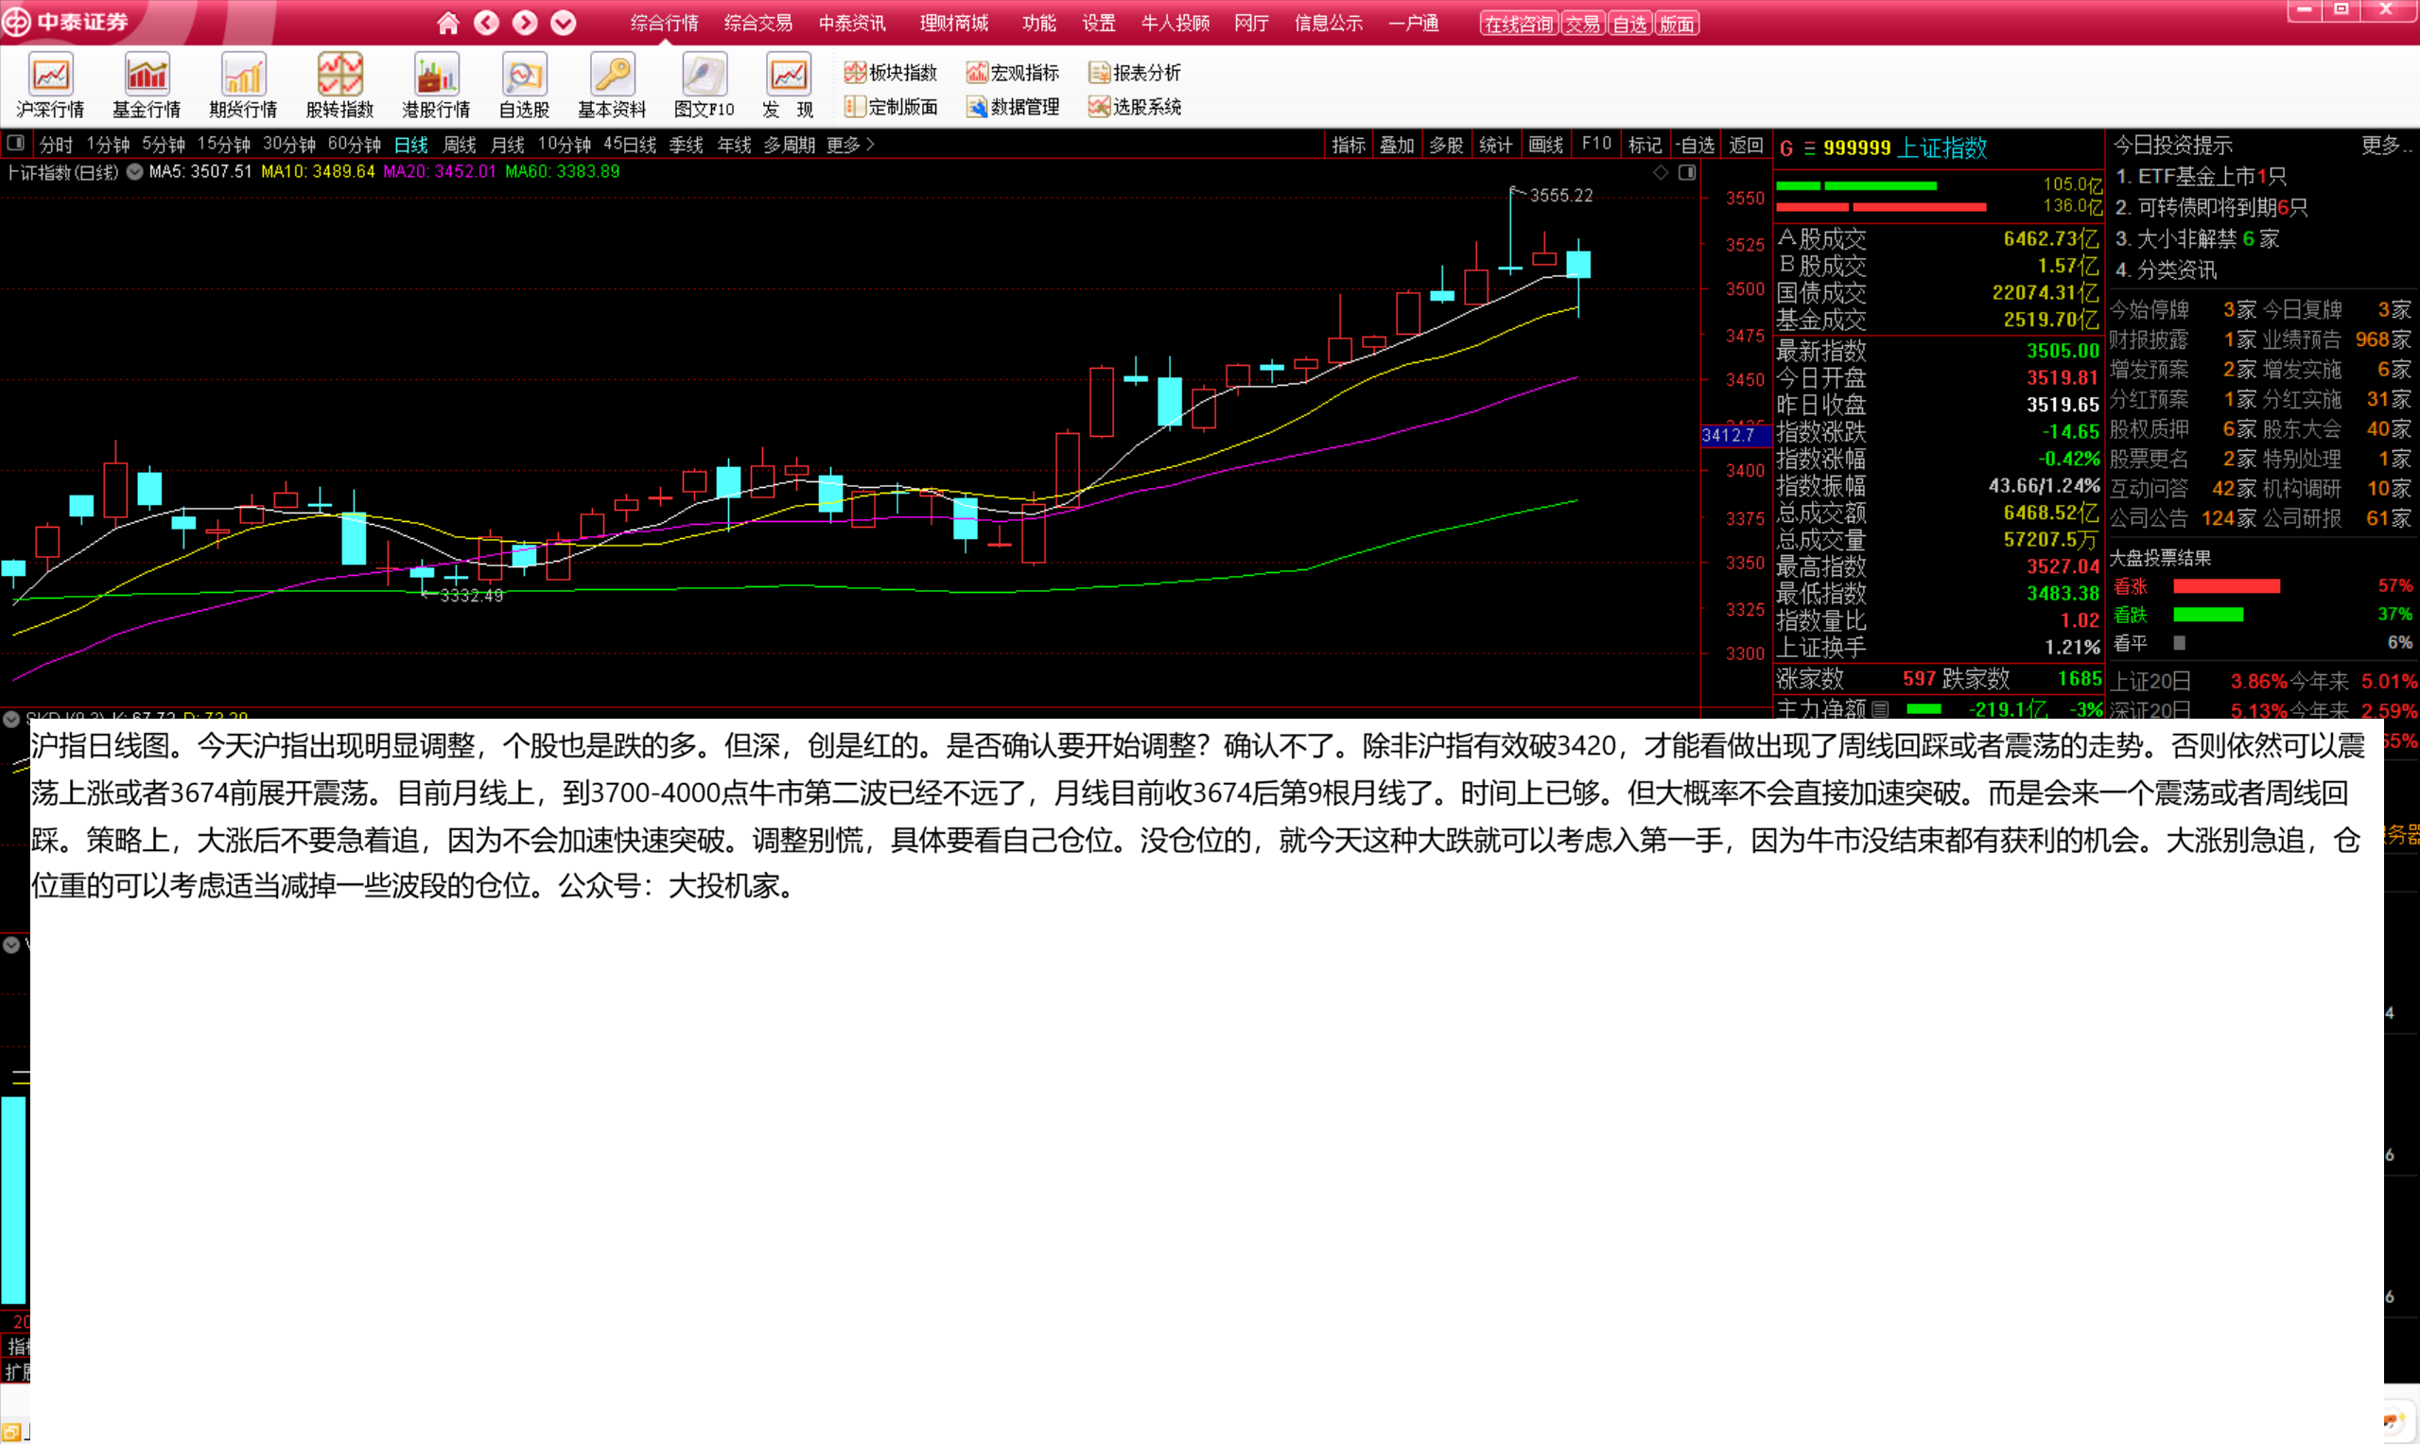Image resolution: width=2420 pixels, height=1444 pixels.
Task: Select 多周期 multi-period view
Action: coord(788,145)
